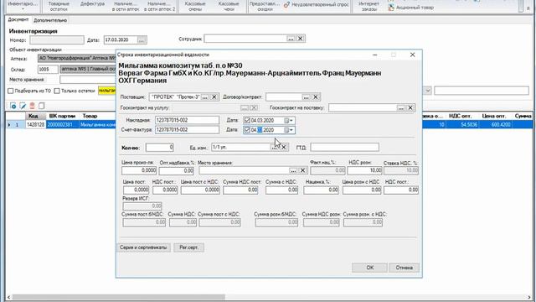Browse Ед. изм. using the ellipsis button
Screen dimensions: 536x302
274,148
